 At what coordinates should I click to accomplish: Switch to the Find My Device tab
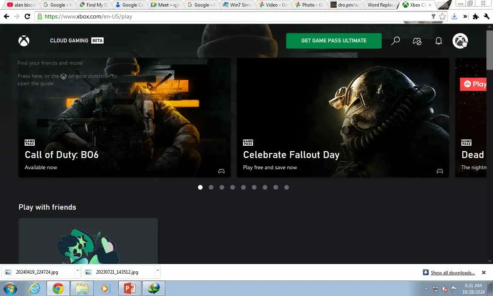point(94,5)
